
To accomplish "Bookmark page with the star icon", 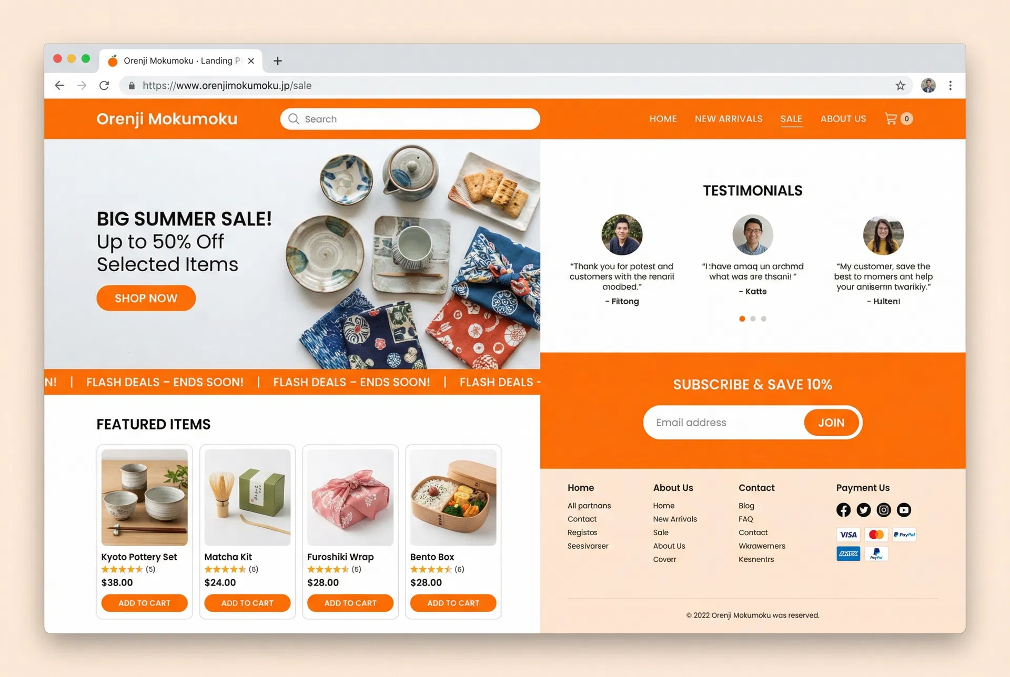I will [x=901, y=86].
